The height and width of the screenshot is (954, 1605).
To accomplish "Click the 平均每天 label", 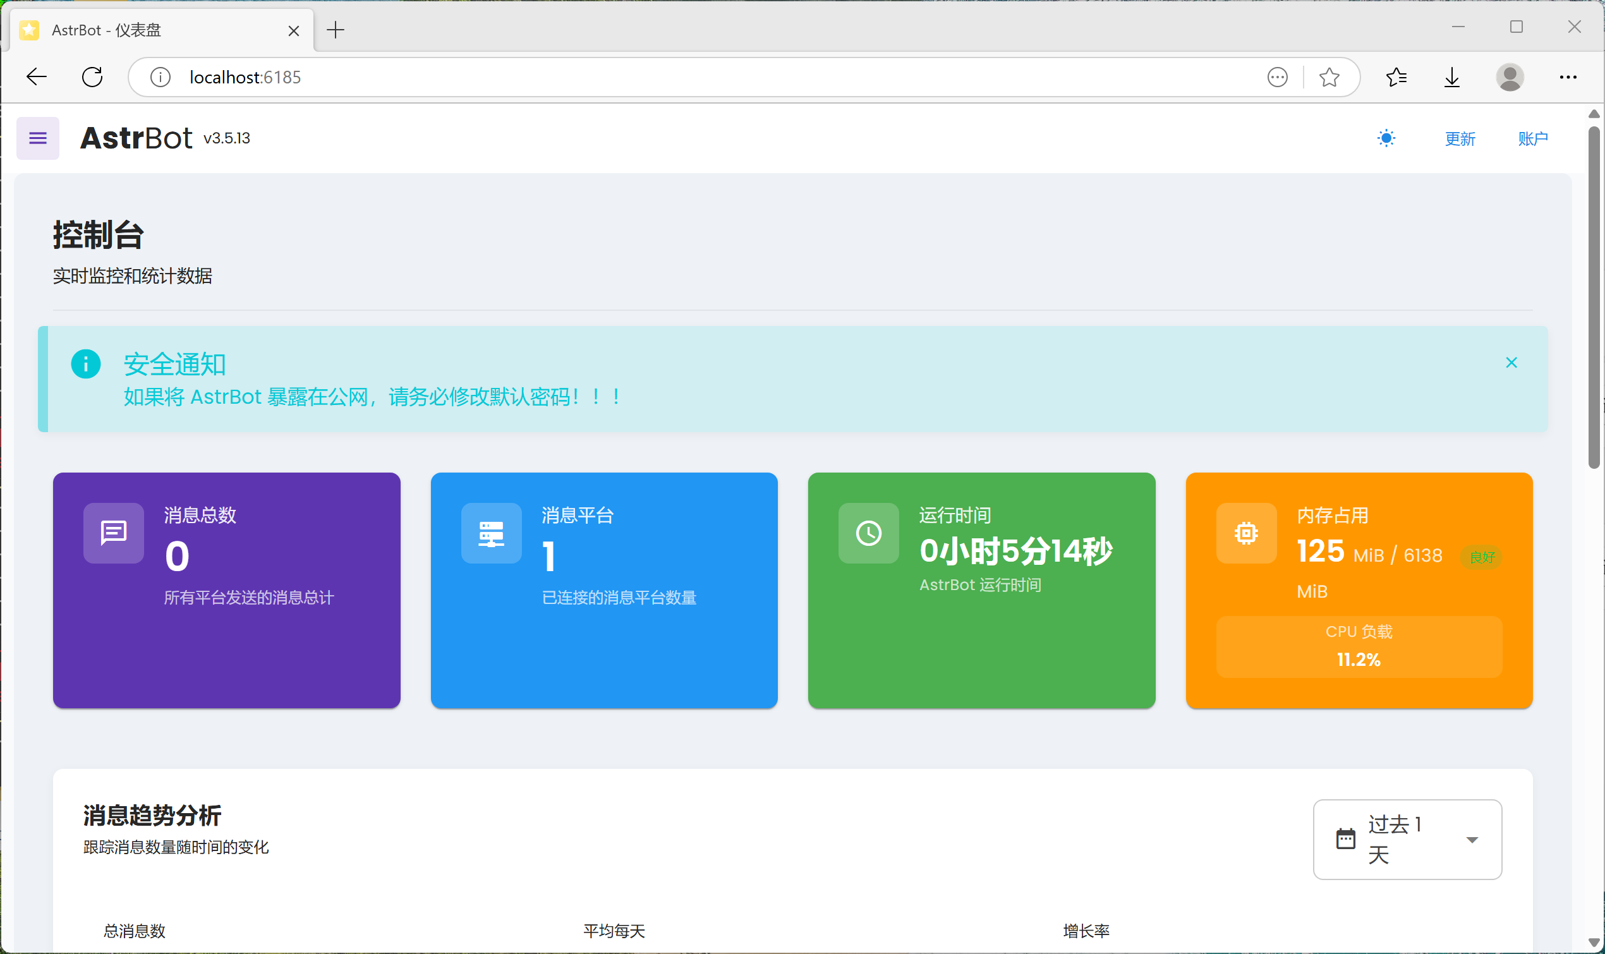I will click(614, 931).
